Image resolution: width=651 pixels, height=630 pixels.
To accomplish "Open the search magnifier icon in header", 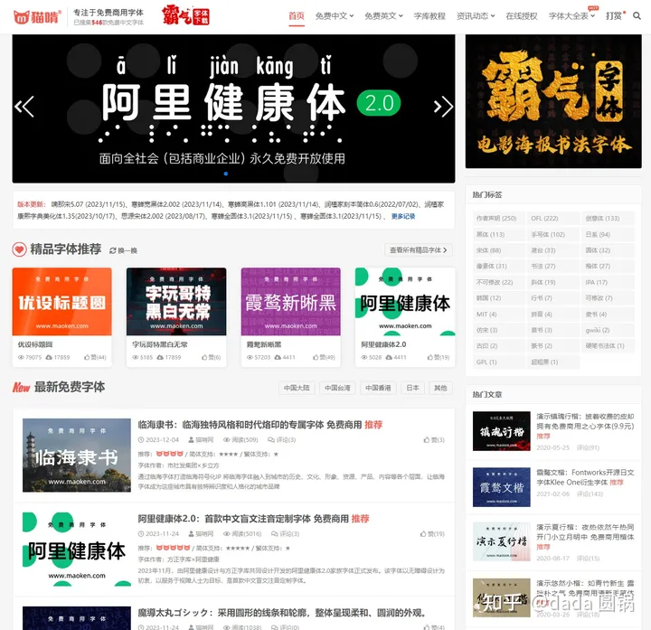I will point(636,15).
